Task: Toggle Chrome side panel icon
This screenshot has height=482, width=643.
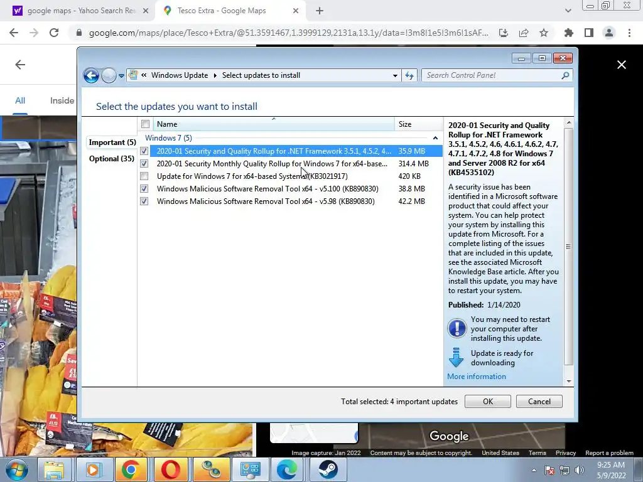Action: coord(589,33)
